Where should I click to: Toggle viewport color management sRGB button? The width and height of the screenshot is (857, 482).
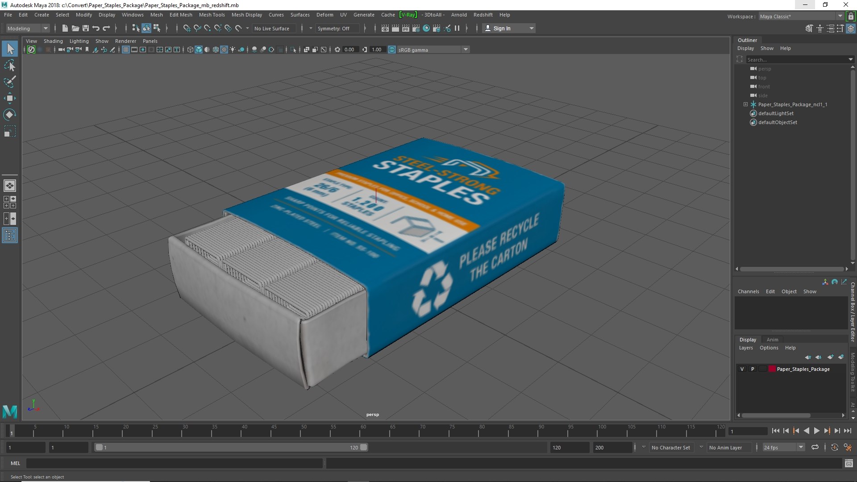click(x=392, y=50)
